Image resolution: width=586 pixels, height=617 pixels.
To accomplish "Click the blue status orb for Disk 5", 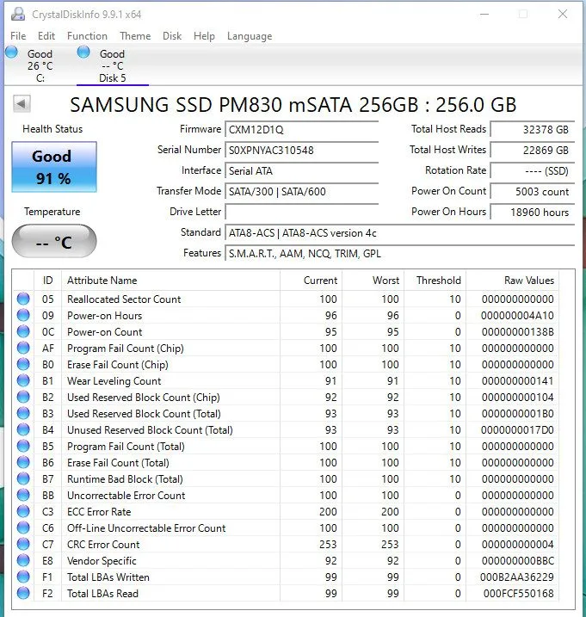I will coord(83,52).
